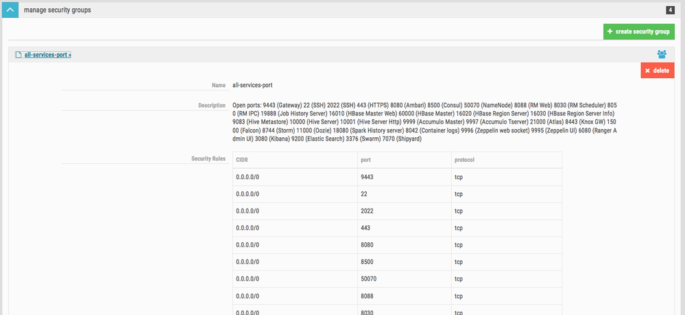Click port cell 443
Screen dimensions: 685x315
tap(405, 229)
